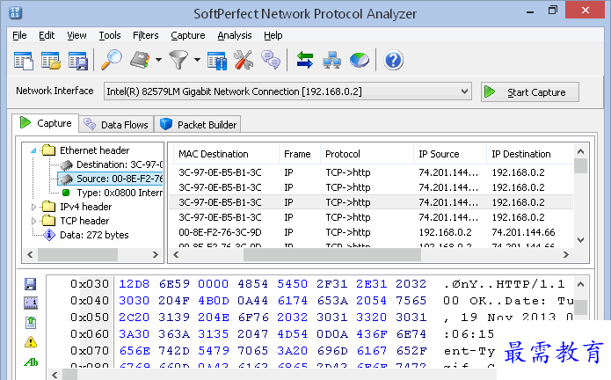Open the Help menu
This screenshot has height=380, width=611.
click(273, 35)
